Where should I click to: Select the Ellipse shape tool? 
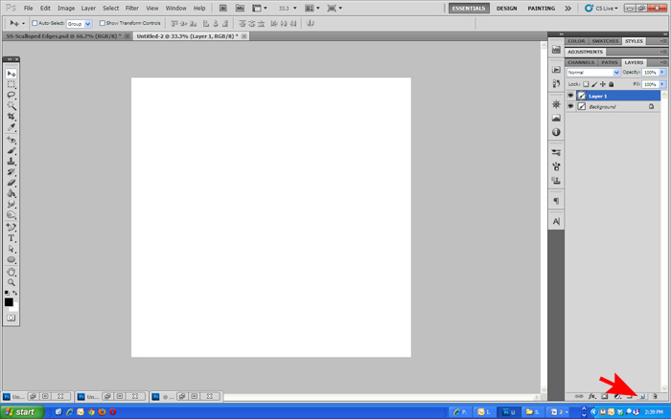coord(12,259)
